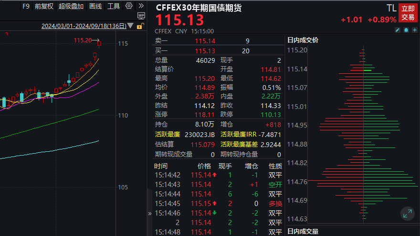
Task: Select the 15:14:45 多换 trade row
Action: coord(218,204)
